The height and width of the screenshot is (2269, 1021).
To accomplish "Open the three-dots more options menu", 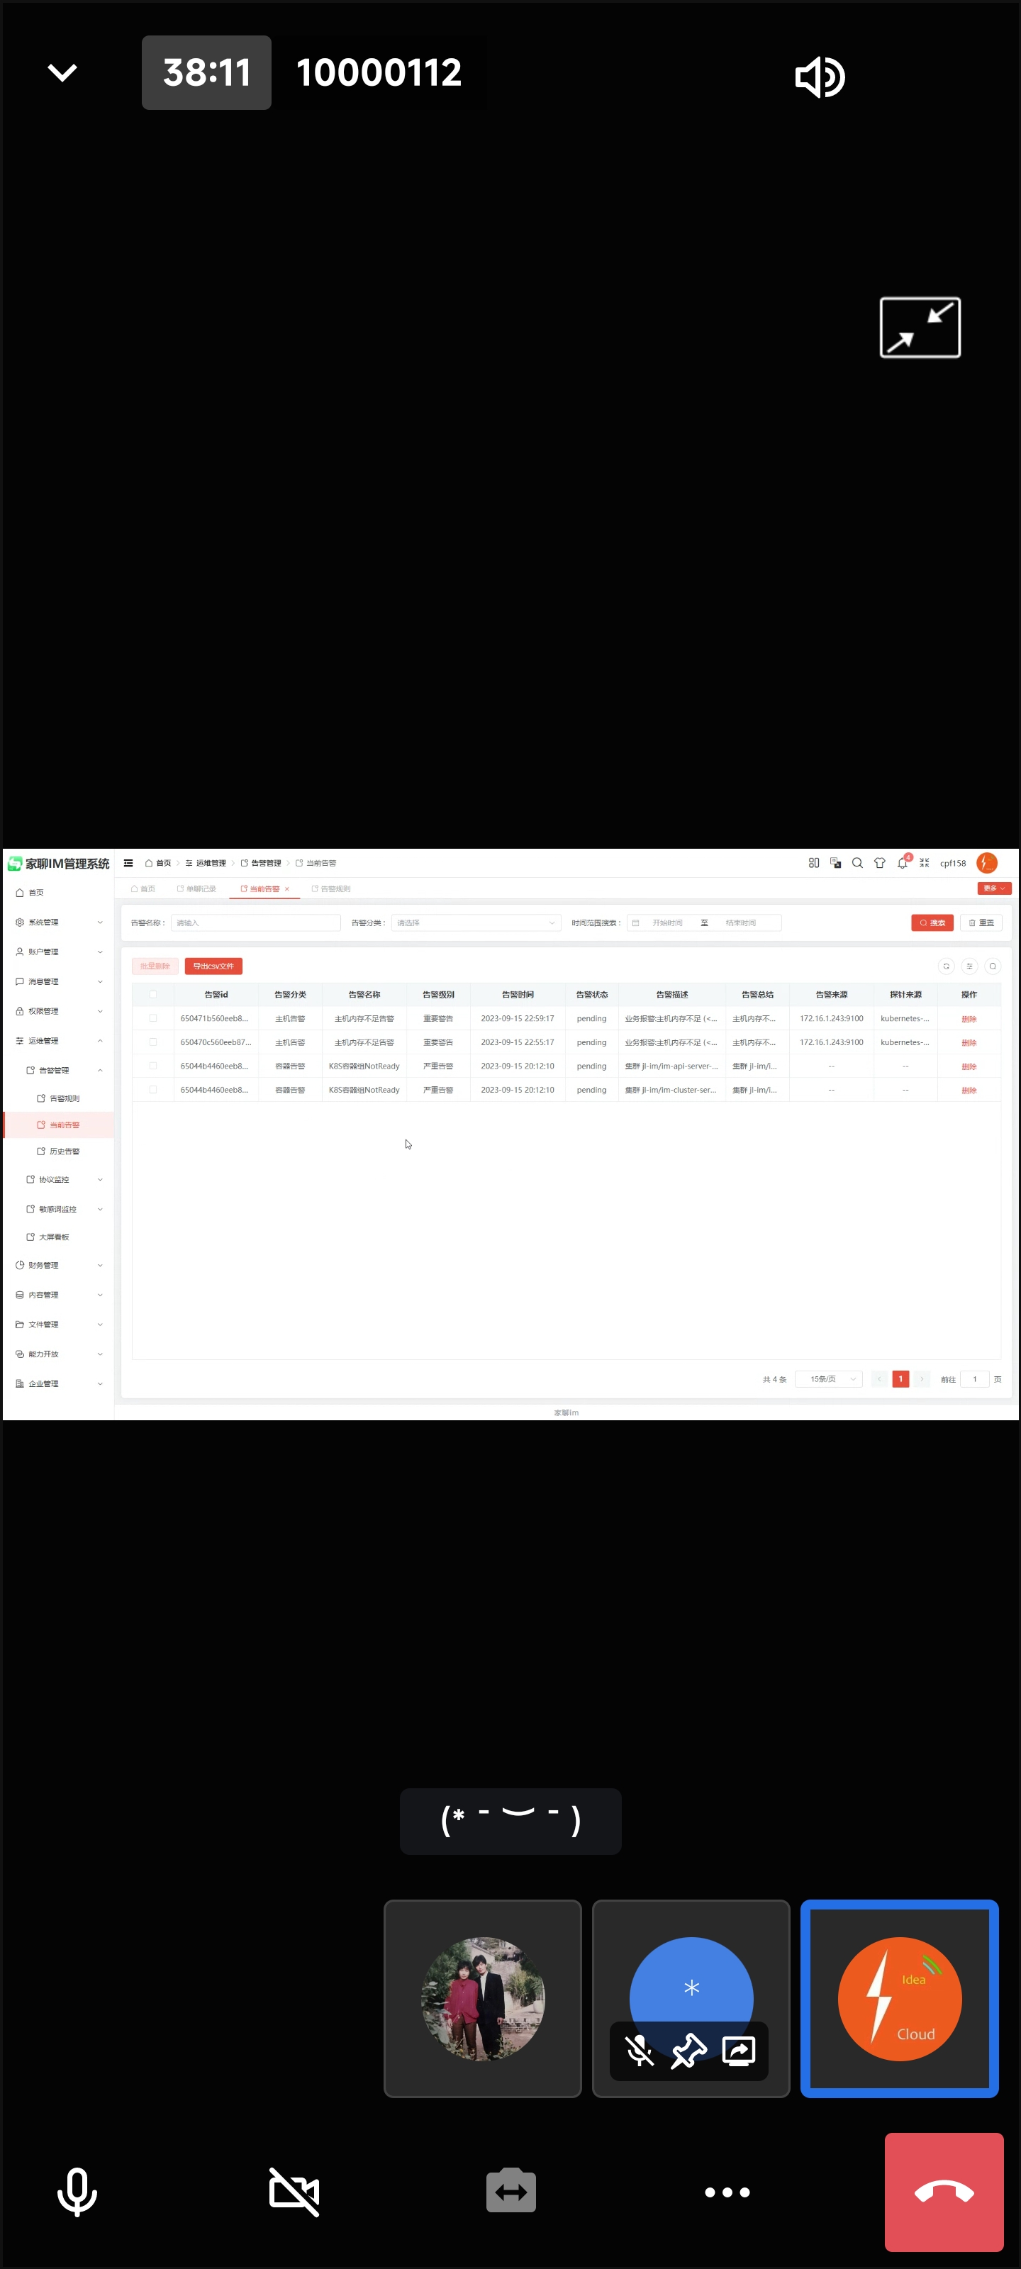I will 727,2192.
